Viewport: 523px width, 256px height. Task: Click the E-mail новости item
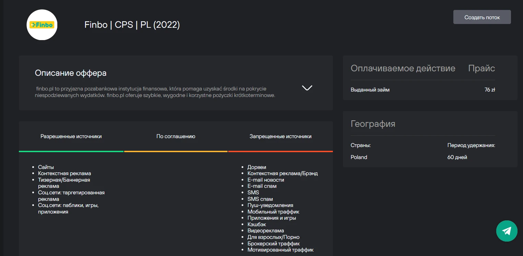coord(266,180)
